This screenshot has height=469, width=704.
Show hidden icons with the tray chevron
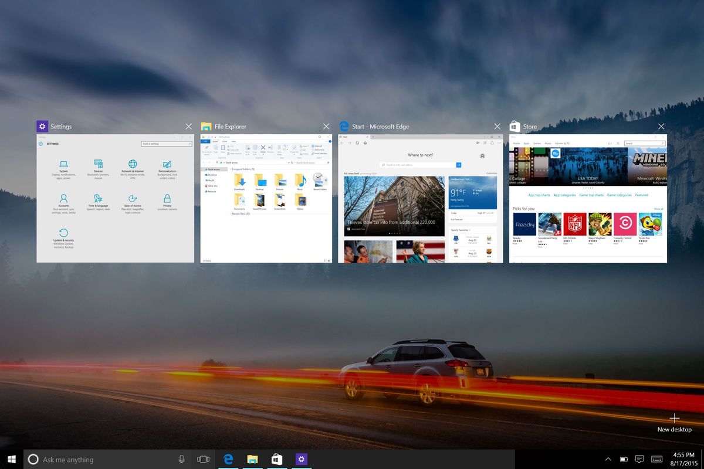tap(608, 459)
